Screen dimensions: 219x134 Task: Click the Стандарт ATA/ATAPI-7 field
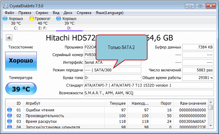click(149, 85)
